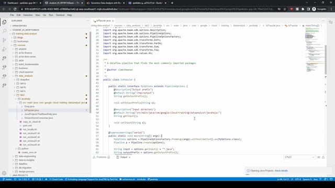
Task: Switch to the Output panel tab
Action: (x=124, y=157)
